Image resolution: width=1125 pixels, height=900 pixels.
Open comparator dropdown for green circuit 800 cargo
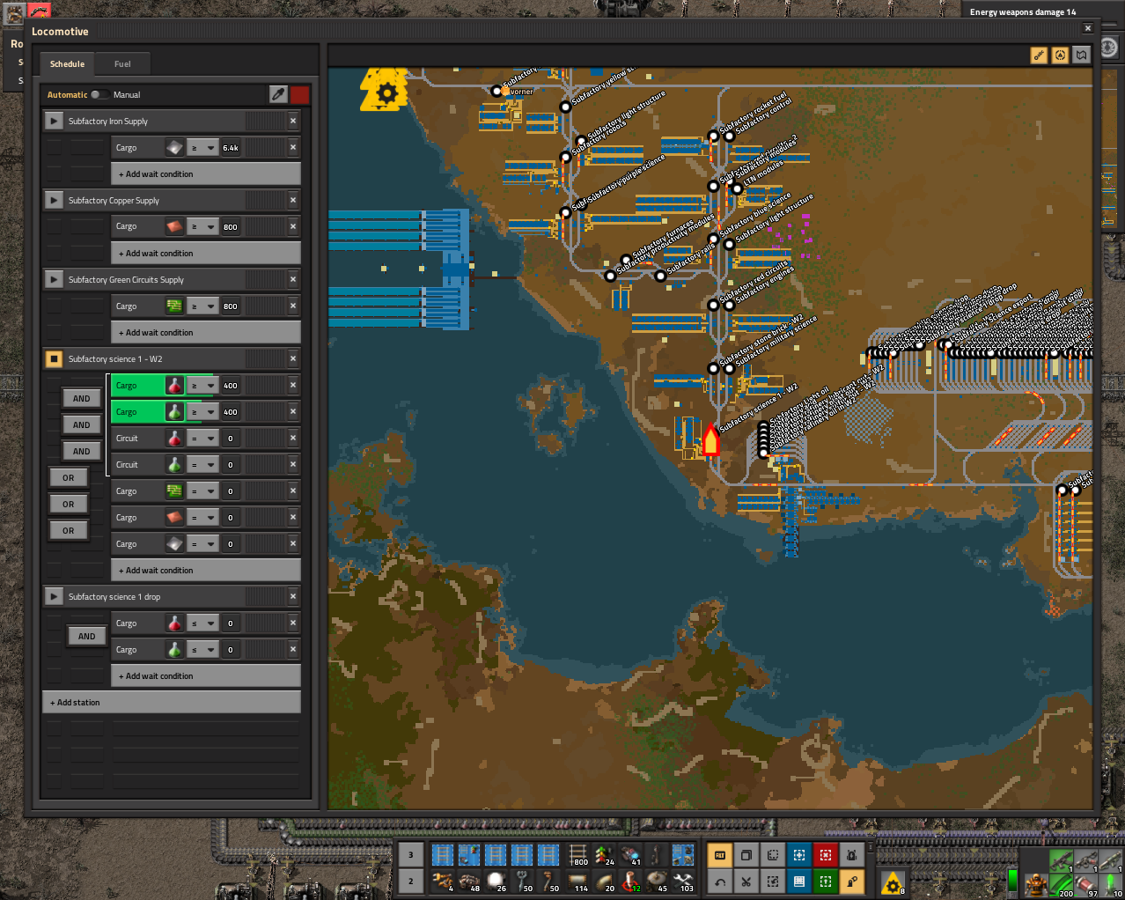202,306
